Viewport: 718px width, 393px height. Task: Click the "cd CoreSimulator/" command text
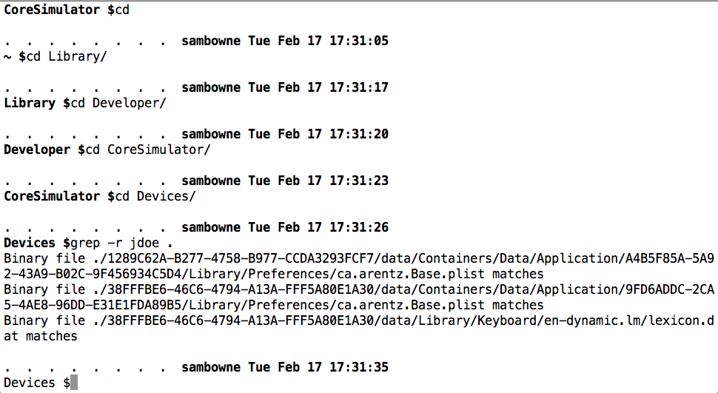148,150
